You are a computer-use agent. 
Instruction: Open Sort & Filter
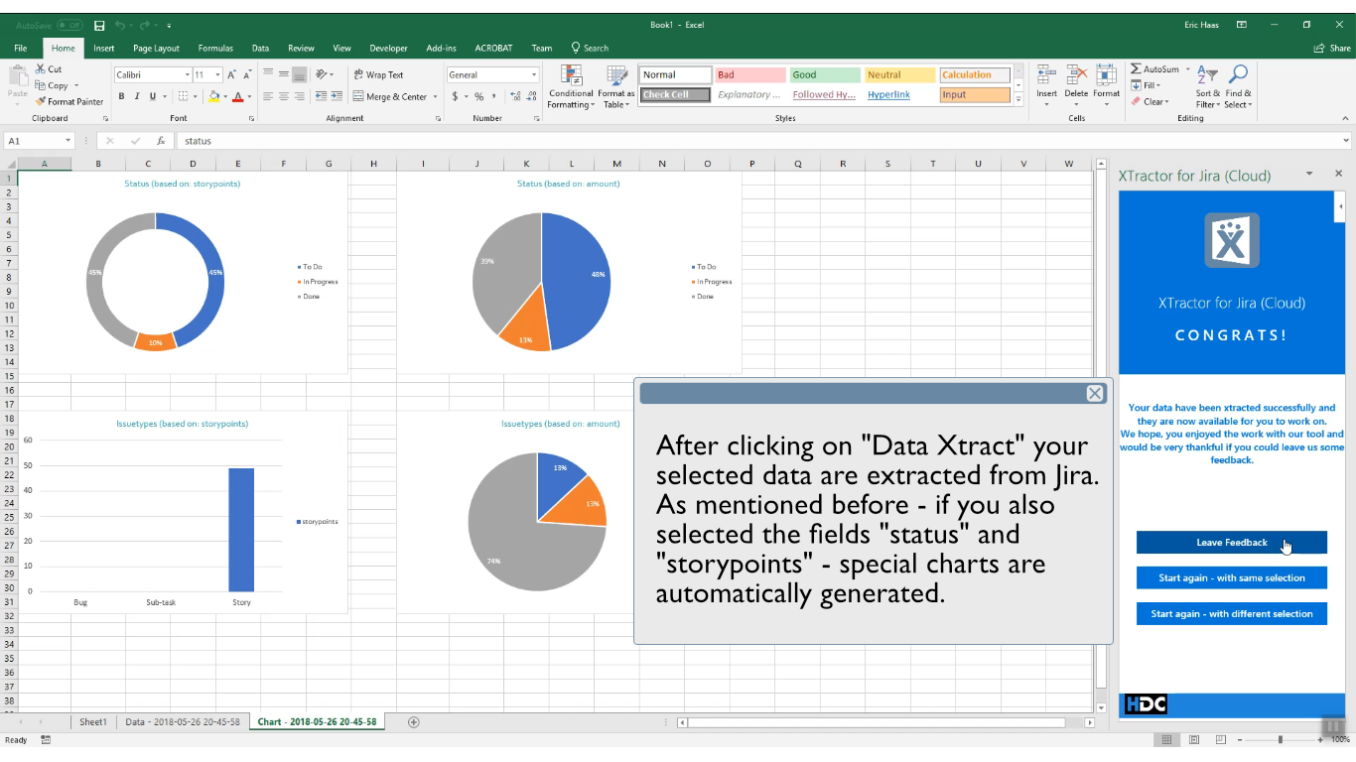point(1207,87)
